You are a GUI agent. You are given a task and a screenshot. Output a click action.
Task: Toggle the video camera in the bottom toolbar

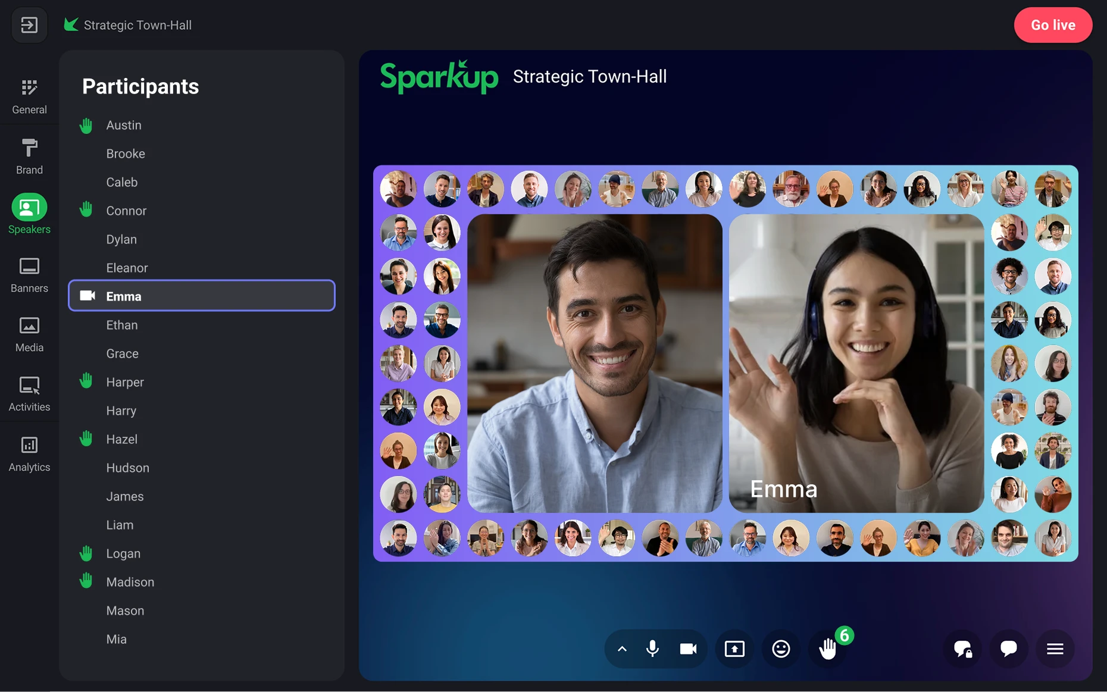(x=688, y=649)
